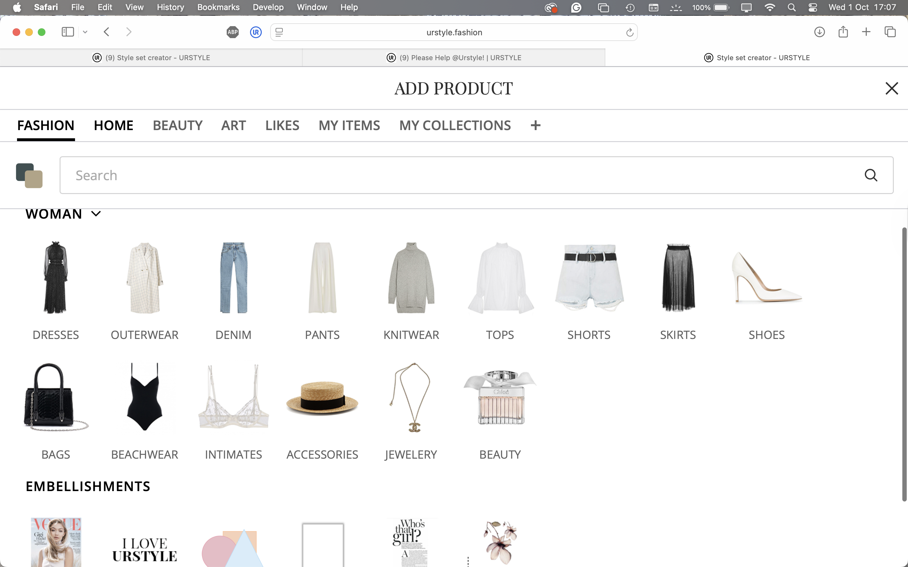Toggle the Safari sidebar
The width and height of the screenshot is (908, 567).
[x=67, y=32]
